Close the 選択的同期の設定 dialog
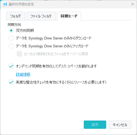The width and height of the screenshot is (137, 135). (133, 4)
